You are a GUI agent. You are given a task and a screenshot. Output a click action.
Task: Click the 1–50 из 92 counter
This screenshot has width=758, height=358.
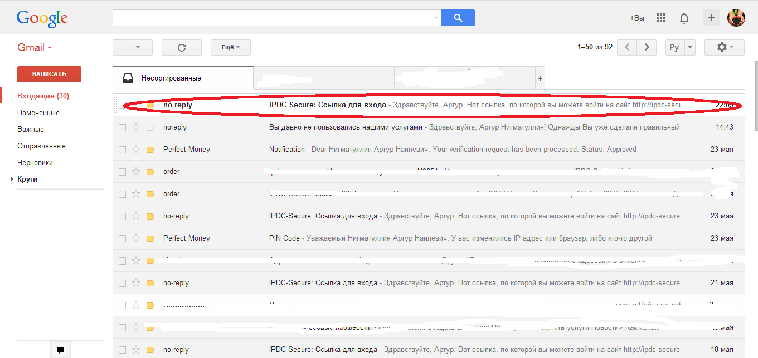coord(595,47)
